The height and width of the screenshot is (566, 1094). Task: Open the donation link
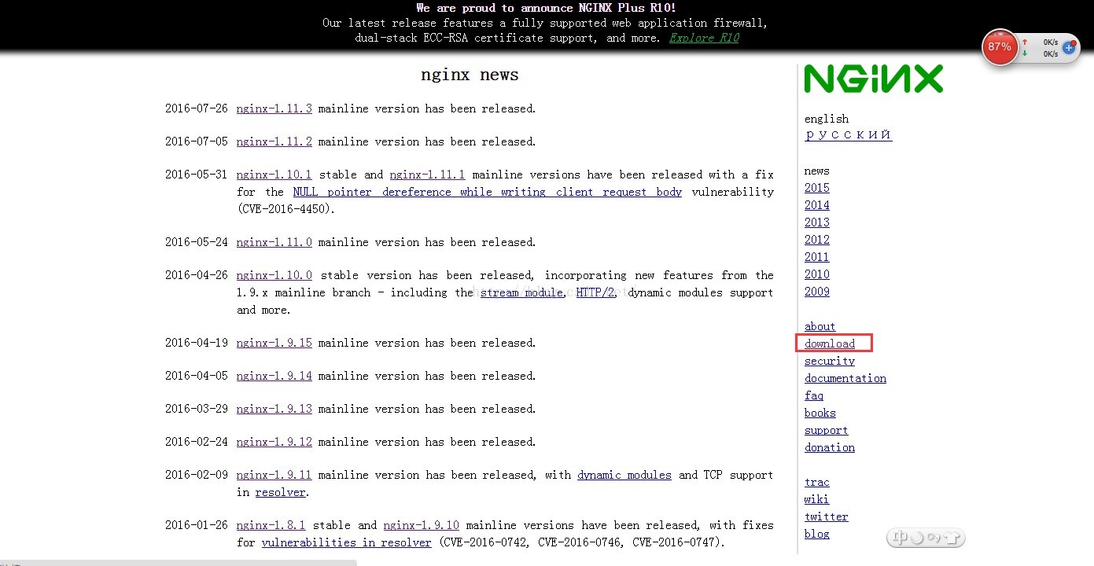click(x=830, y=447)
